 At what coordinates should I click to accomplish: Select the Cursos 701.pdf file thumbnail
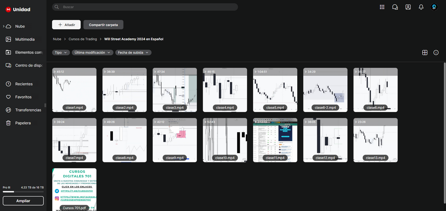(x=74, y=189)
